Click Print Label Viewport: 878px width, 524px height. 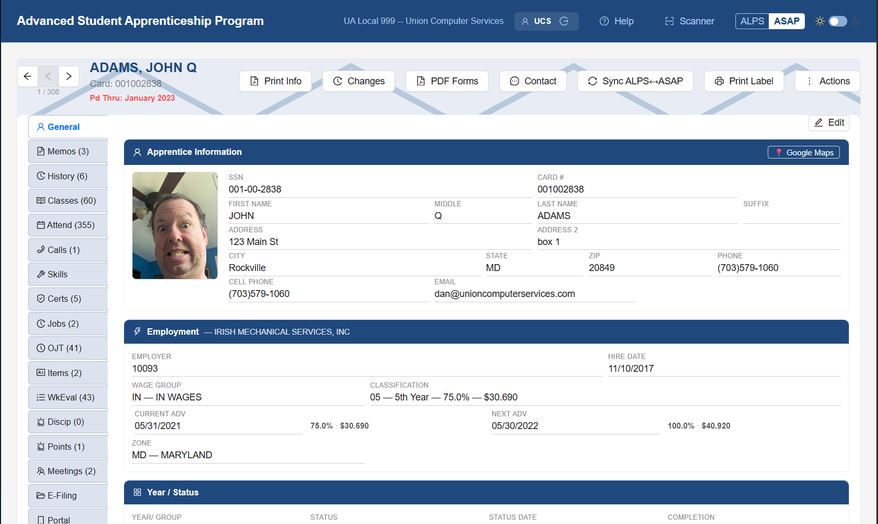click(744, 81)
